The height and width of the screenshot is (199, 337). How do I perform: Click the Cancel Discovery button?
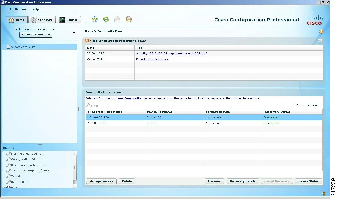click(277, 181)
